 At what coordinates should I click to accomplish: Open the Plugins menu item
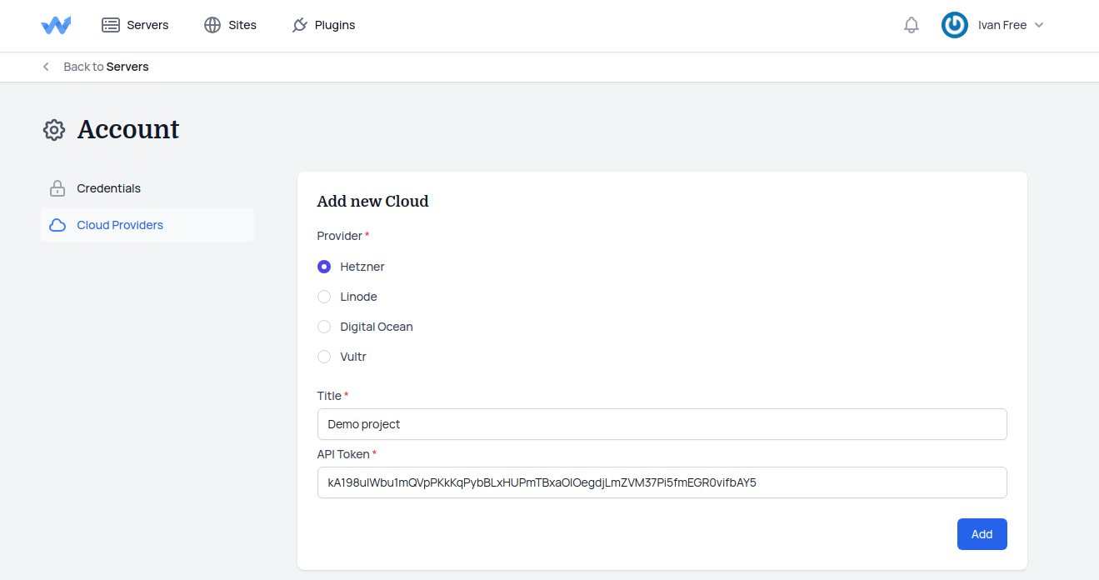(x=334, y=25)
